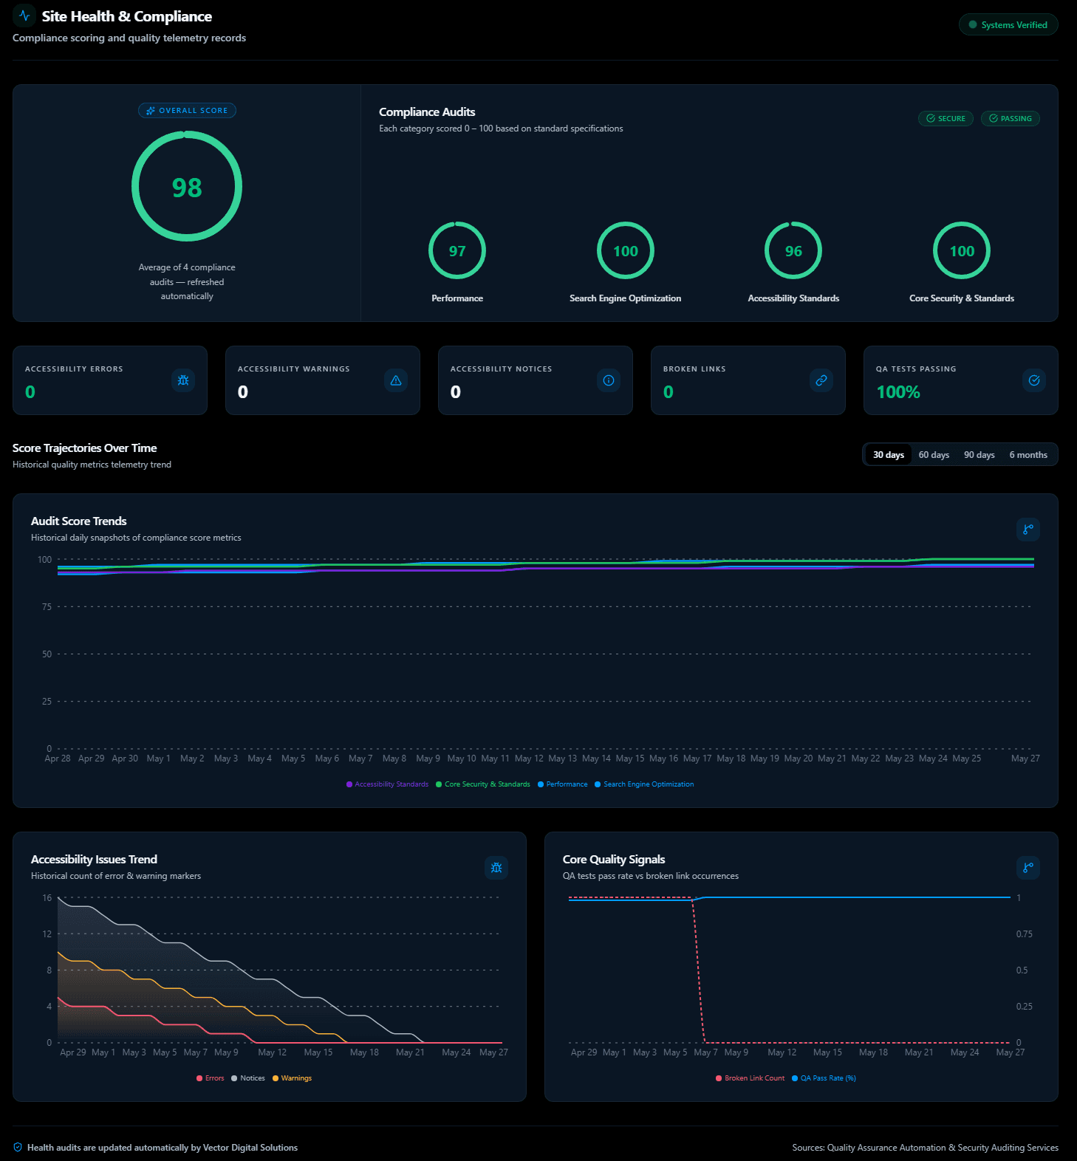Viewport: 1077px width, 1161px height.
Task: Click the Accessibility Standards gauge showing 96
Action: tap(793, 250)
